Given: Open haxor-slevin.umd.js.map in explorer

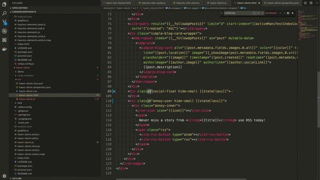Looking at the screenshot, I should click(31, 154).
